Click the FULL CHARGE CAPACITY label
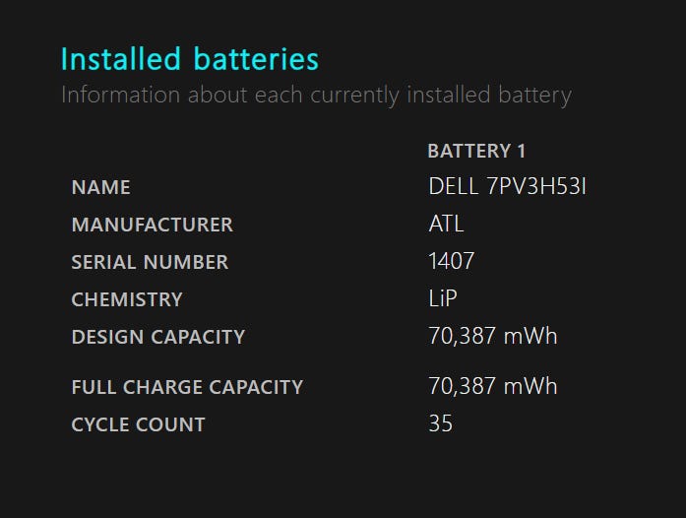 click(x=187, y=387)
